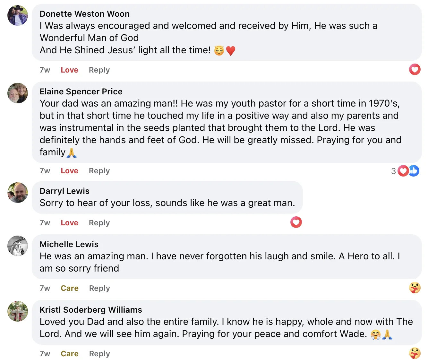
Task: Toggle Care on Michelle Lewis's comment
Action: click(x=70, y=288)
